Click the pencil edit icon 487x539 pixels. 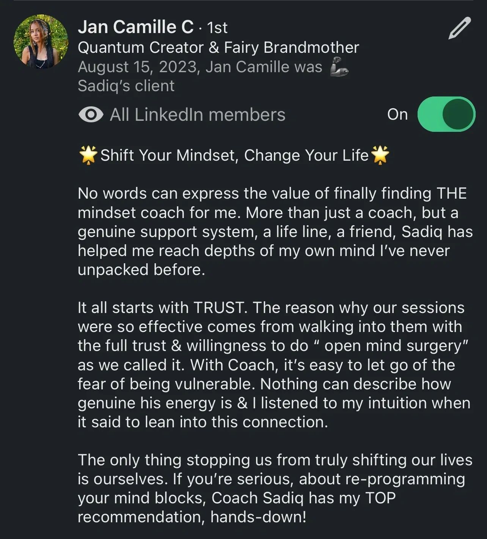coord(459,28)
